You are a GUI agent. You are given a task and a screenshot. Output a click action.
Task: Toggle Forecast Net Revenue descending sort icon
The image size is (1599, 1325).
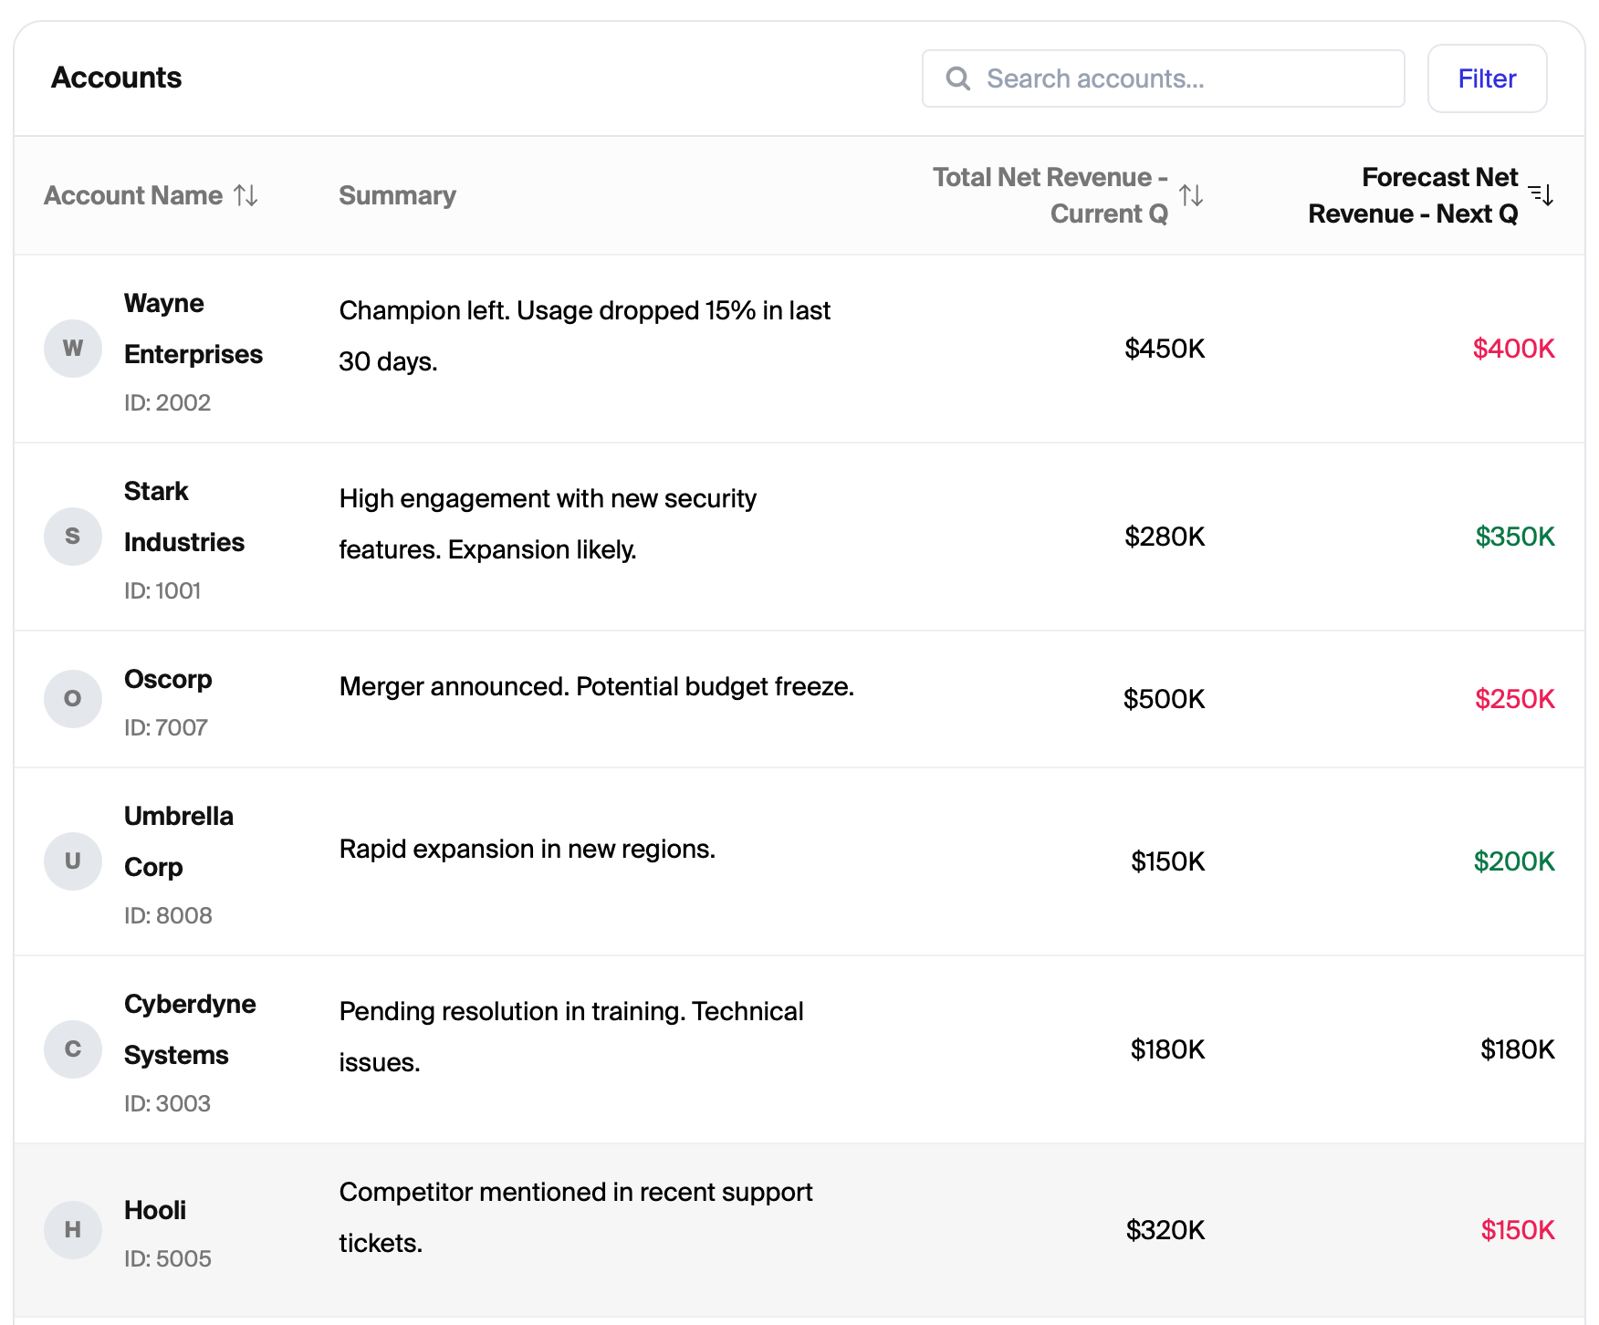point(1542,194)
